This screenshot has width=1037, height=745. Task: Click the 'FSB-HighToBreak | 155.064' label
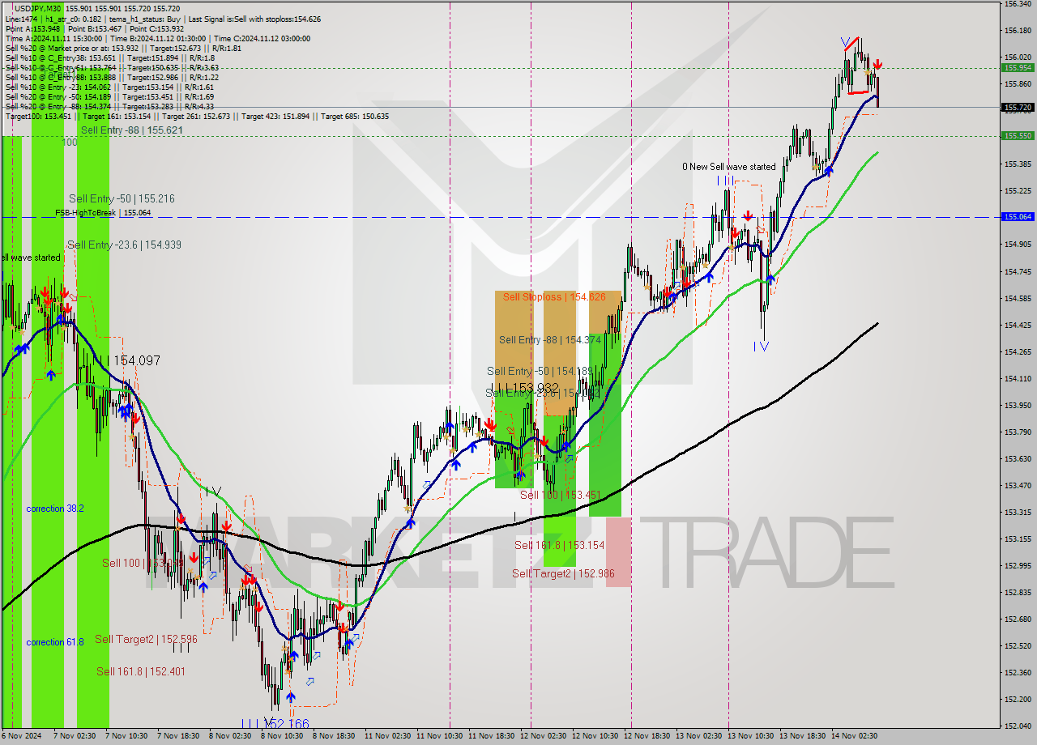click(103, 213)
